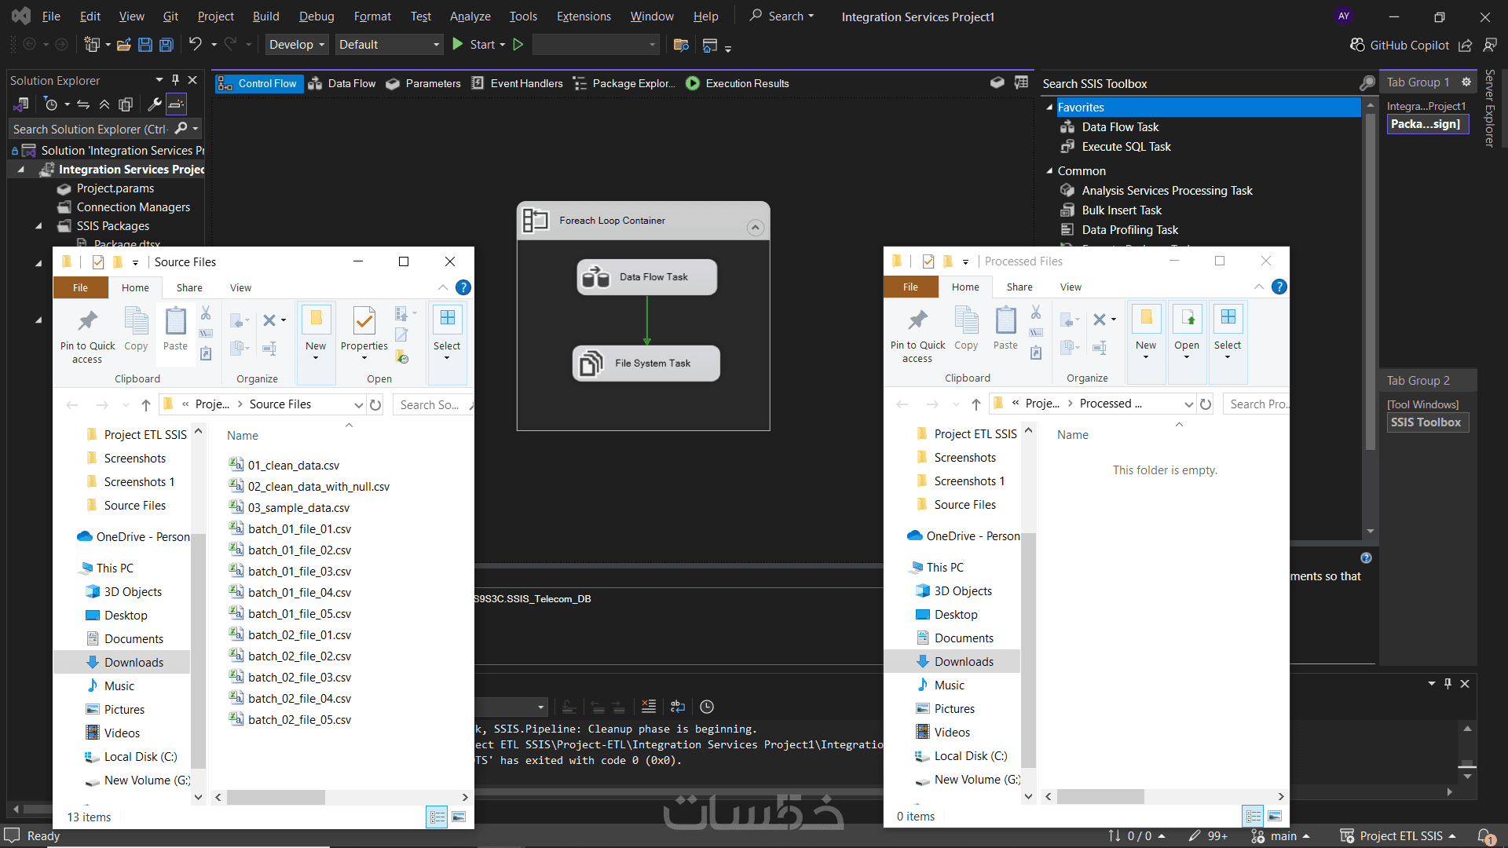Open the Extensions menu
This screenshot has width=1508, height=848.
[x=583, y=16]
